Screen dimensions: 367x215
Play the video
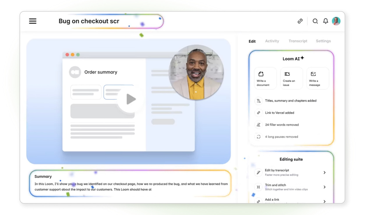131,99
